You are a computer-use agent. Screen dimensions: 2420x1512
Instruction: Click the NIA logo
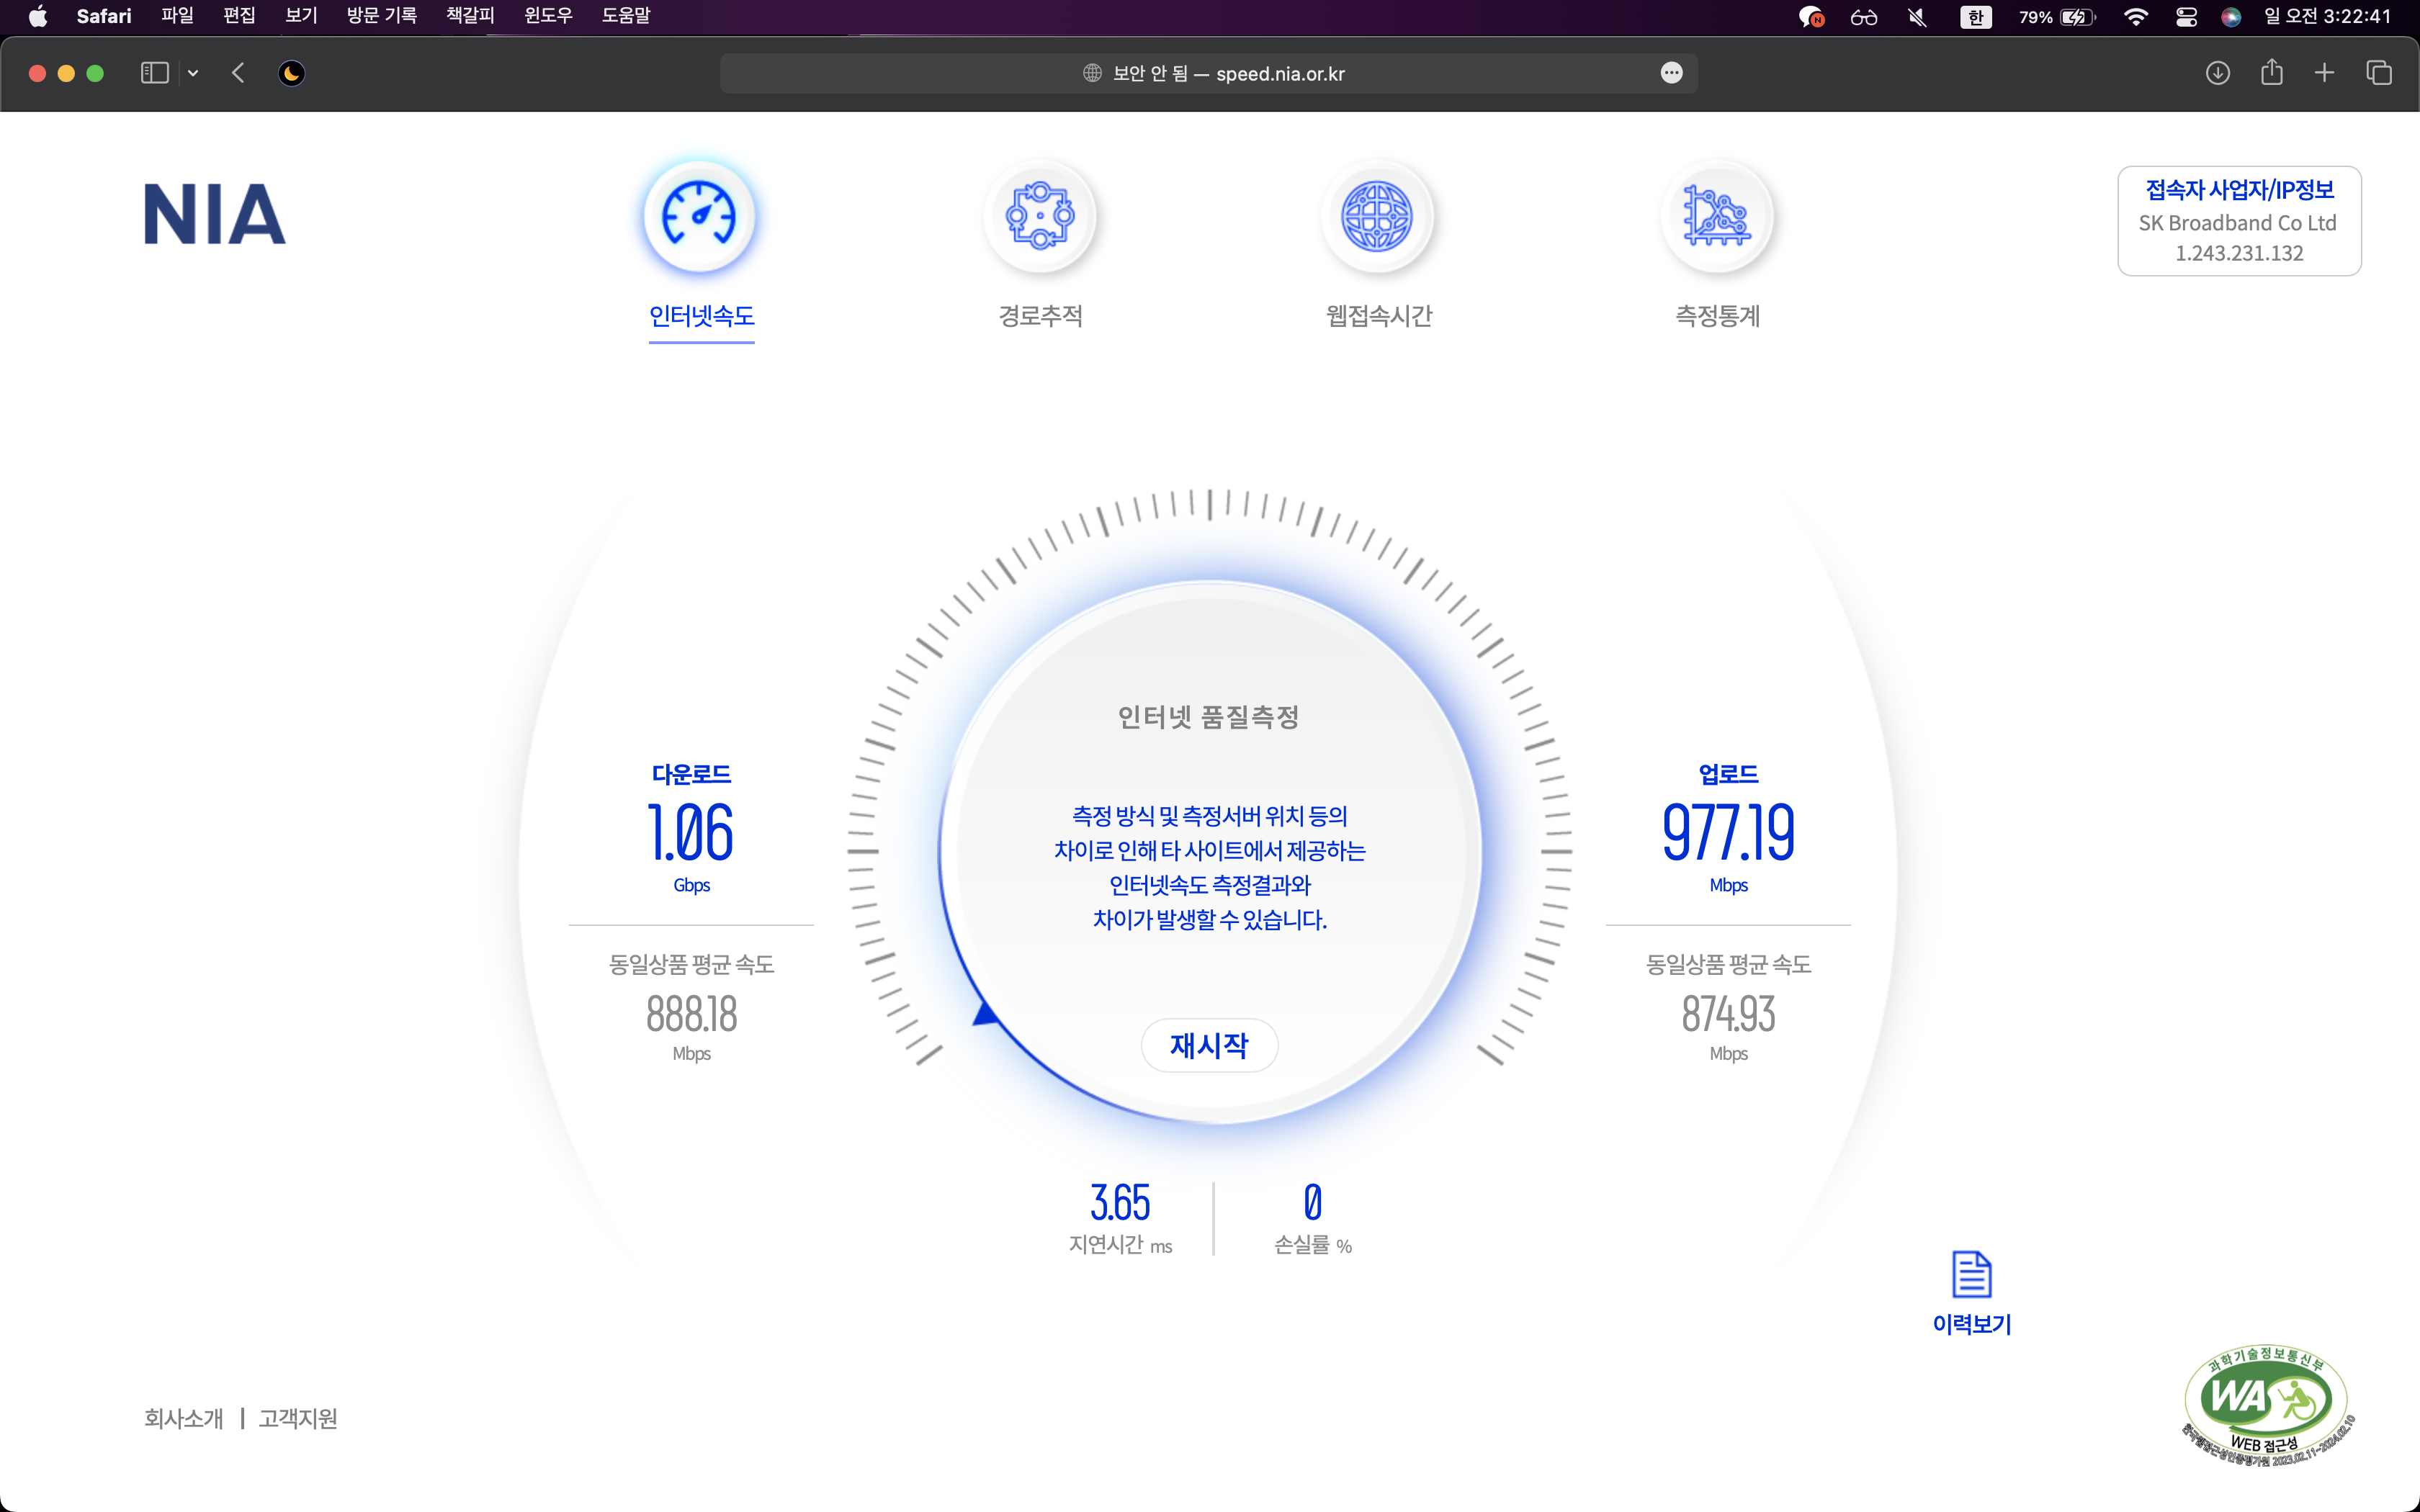coord(215,214)
